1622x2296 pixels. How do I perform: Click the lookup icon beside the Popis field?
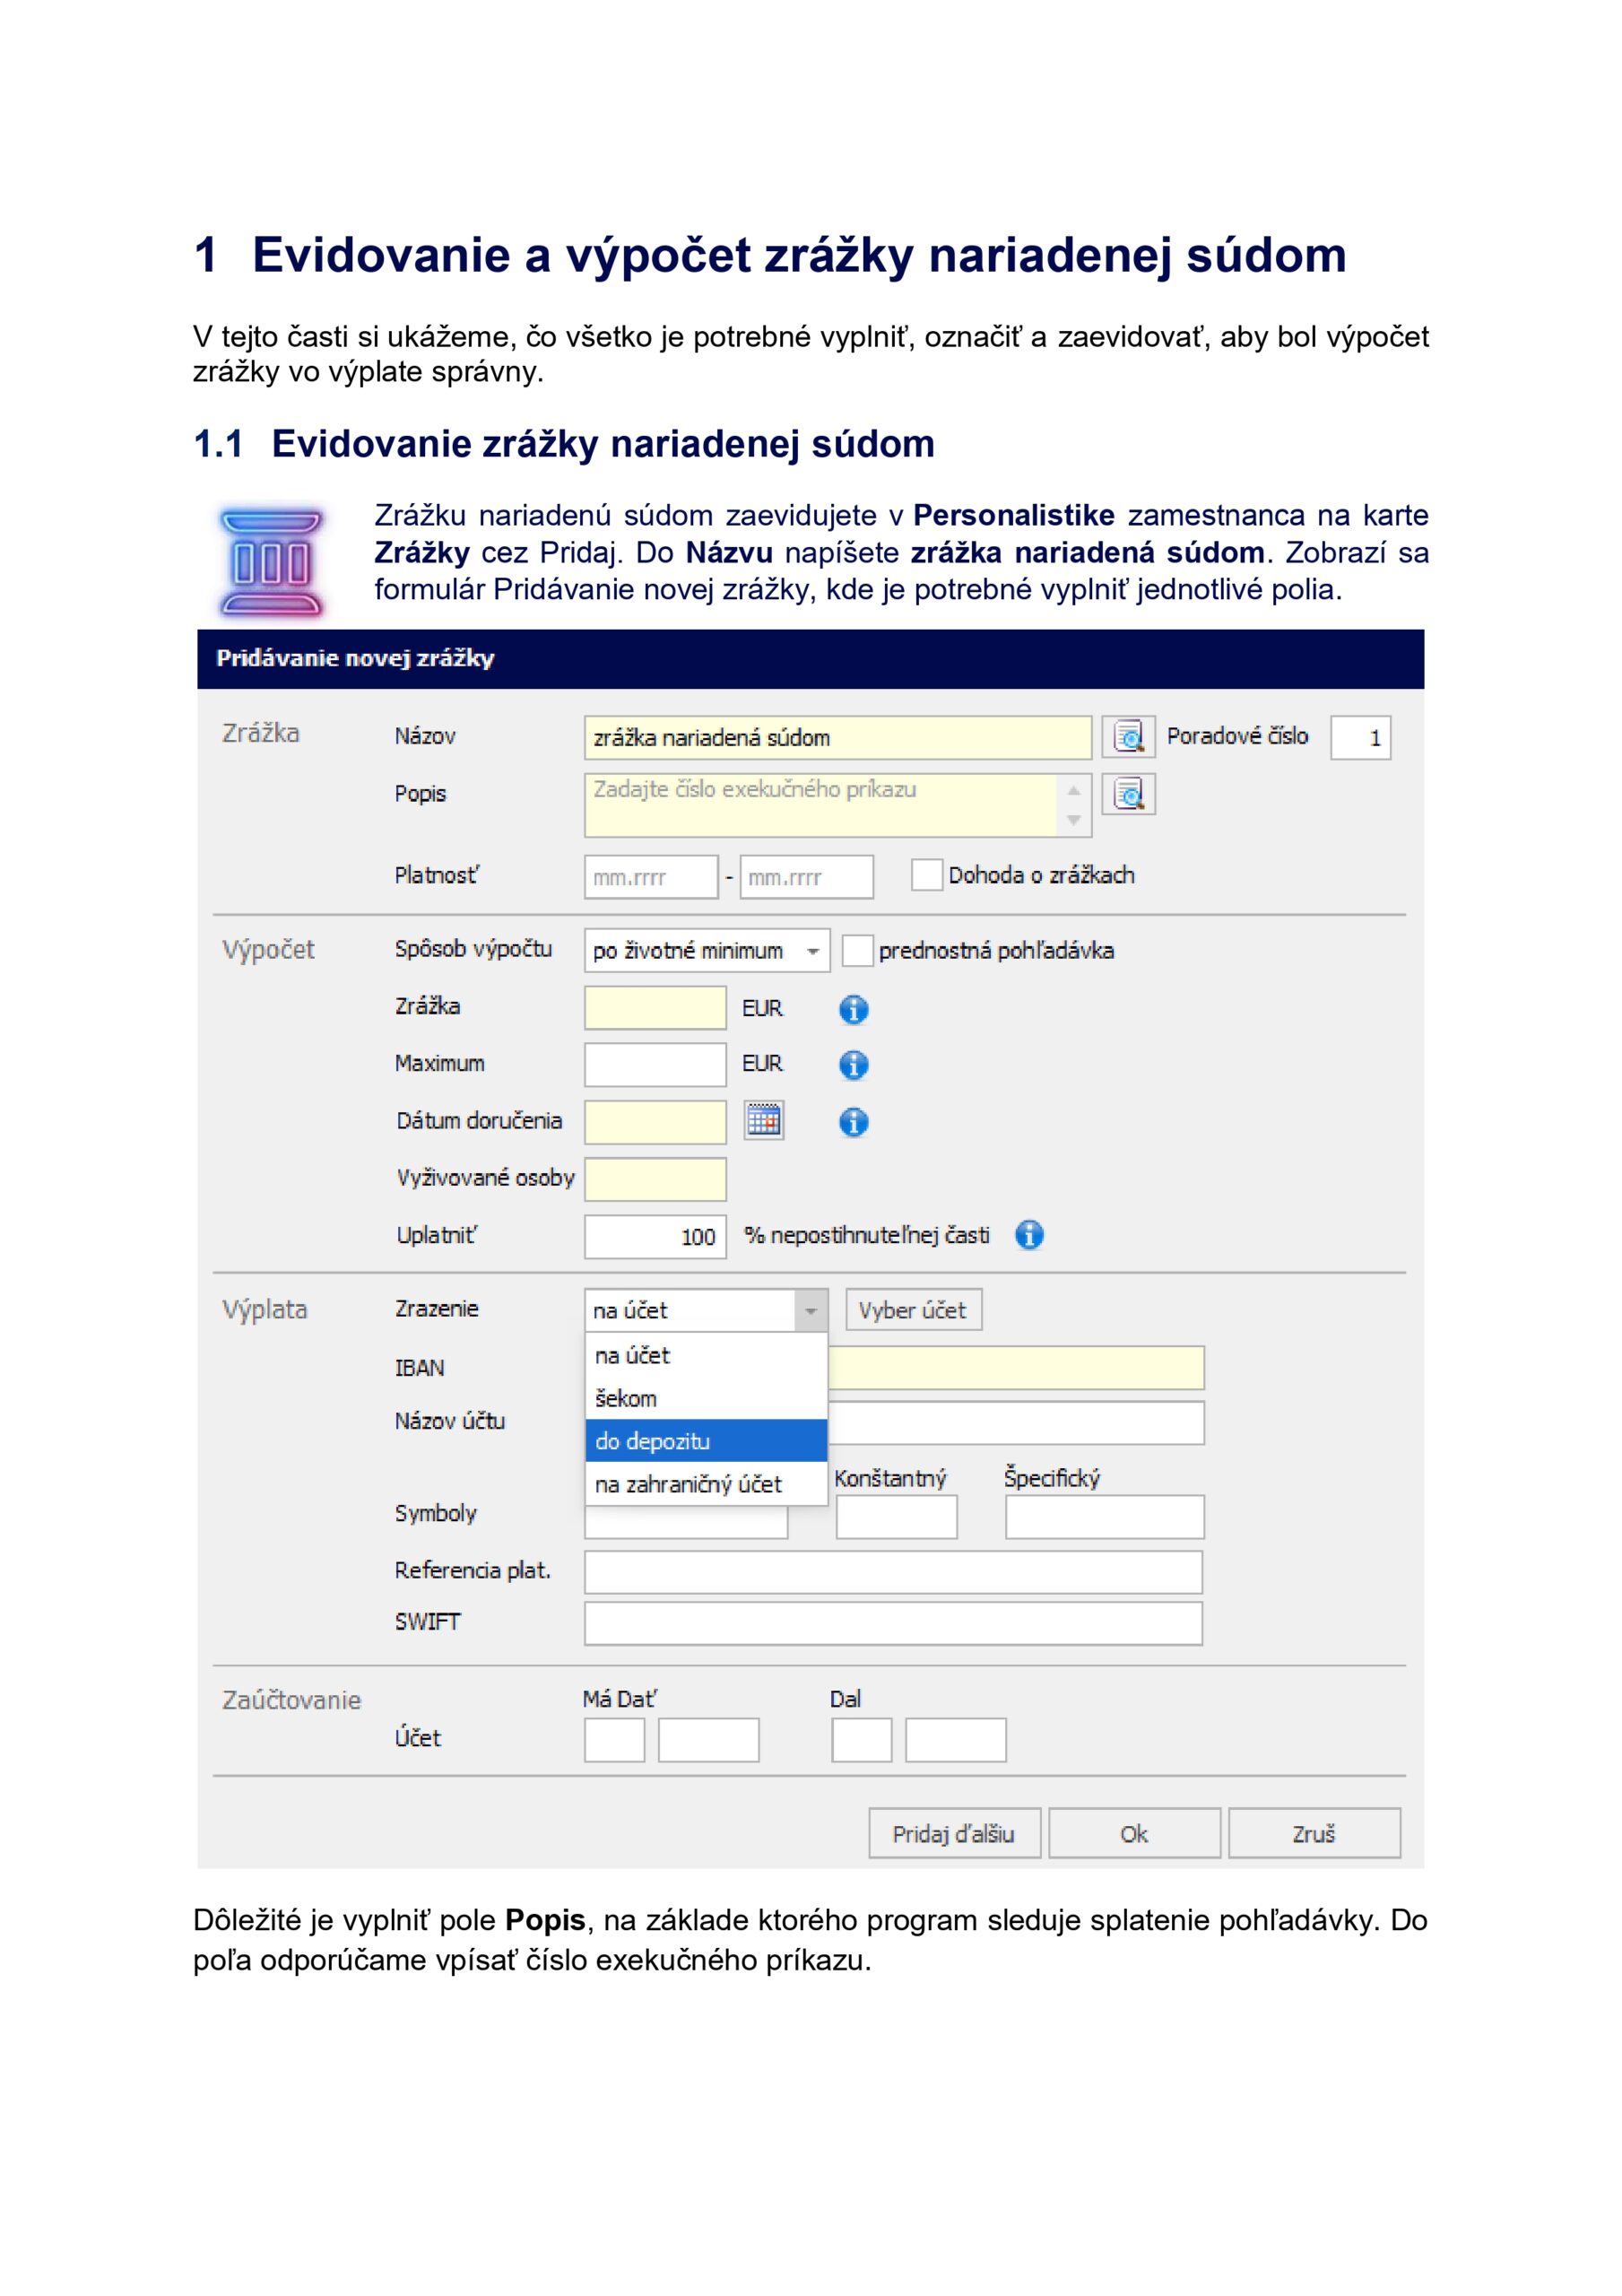click(x=1127, y=794)
